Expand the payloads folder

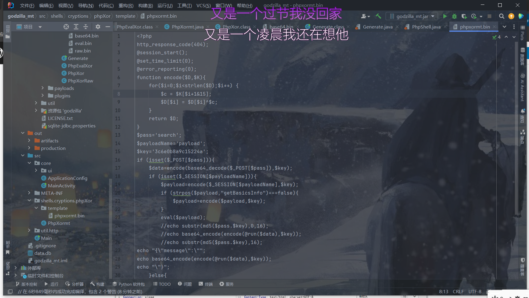click(43, 88)
